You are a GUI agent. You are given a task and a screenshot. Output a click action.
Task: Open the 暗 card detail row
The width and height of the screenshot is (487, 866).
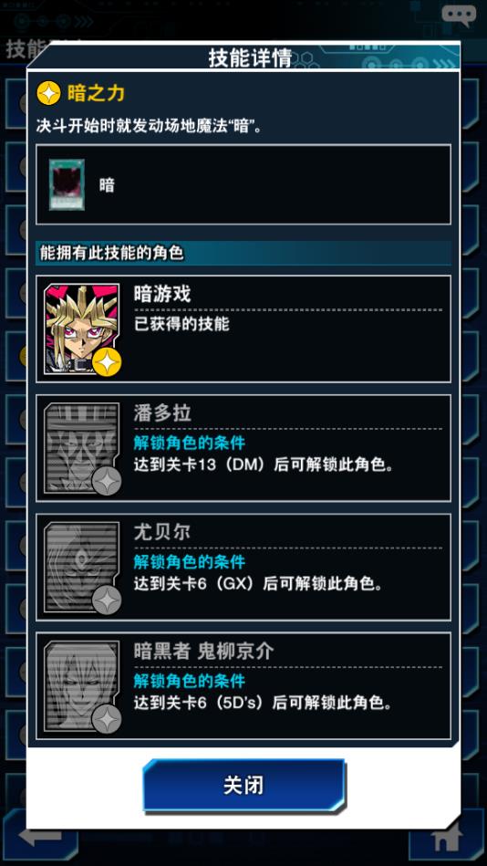coord(243,184)
